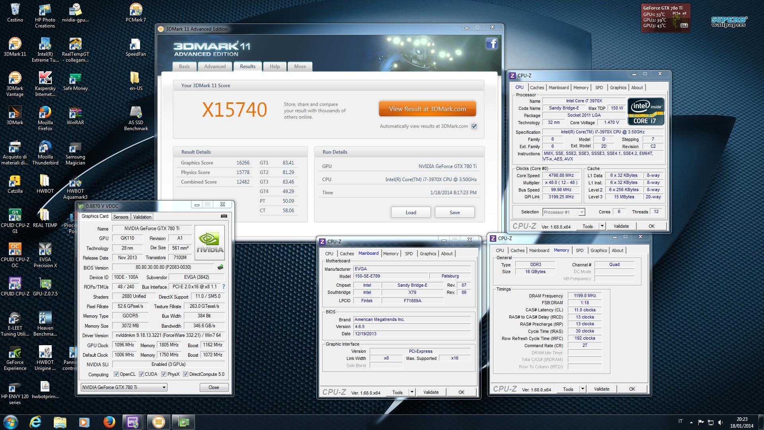Open PCMark 7 desktop shortcut

tap(136, 13)
